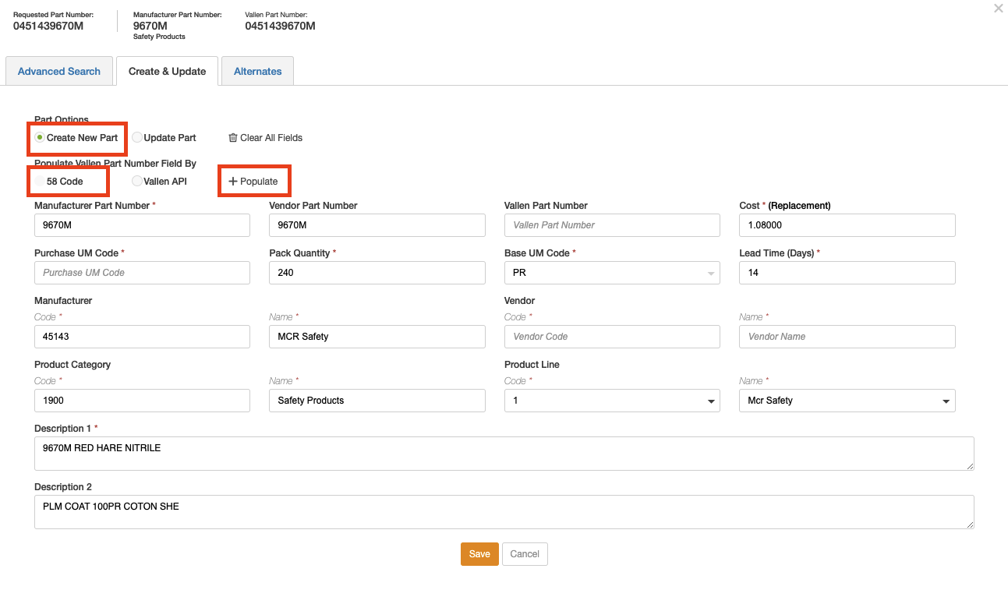
Task: Click the Cost Replacement input field
Action: pos(846,225)
